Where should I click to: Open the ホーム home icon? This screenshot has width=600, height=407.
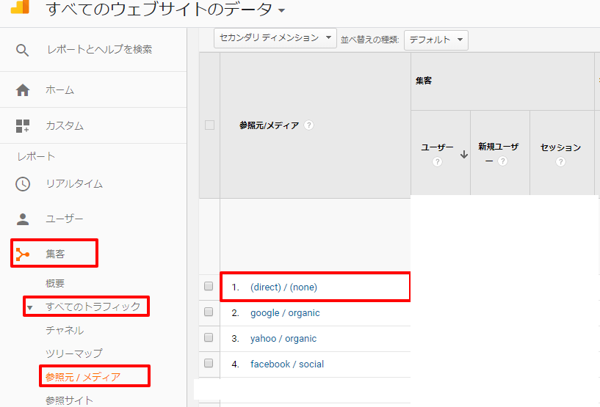pos(23,90)
